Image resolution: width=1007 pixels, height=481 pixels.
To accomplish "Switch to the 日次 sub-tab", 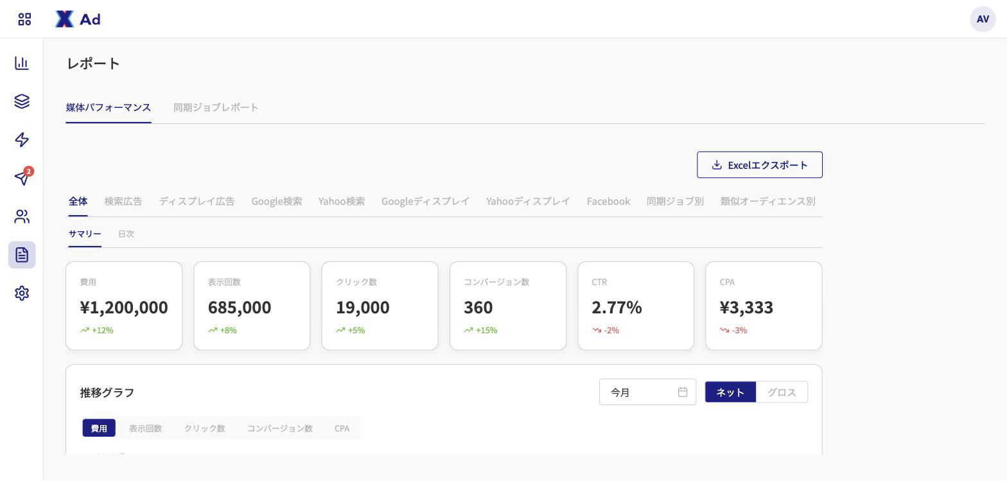I will (x=126, y=234).
